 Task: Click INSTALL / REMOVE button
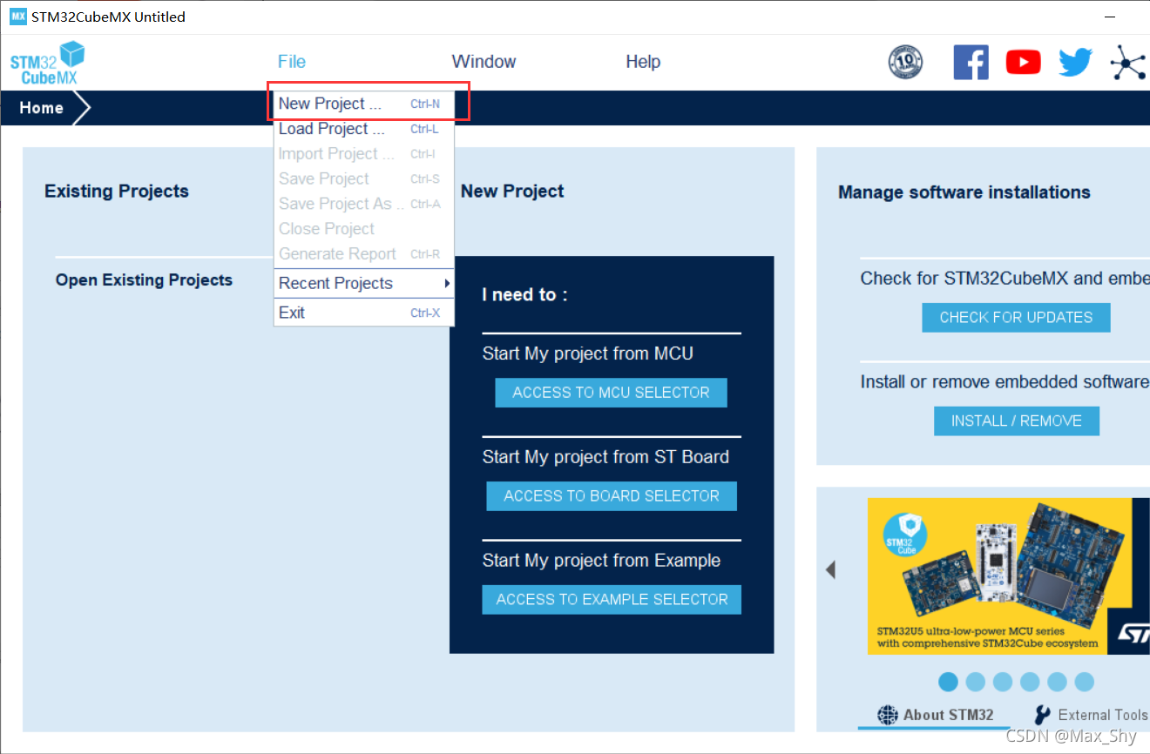point(1017,421)
